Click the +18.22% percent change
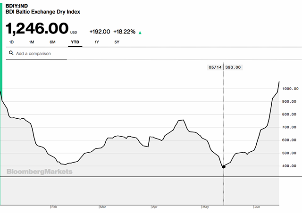This screenshot has width=302, height=213. pos(125,32)
